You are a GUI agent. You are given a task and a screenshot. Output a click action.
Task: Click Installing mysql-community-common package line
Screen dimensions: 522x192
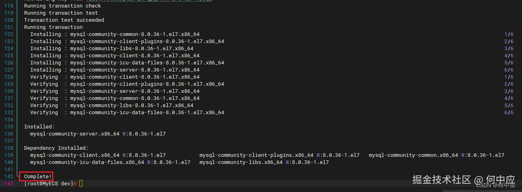coord(118,34)
